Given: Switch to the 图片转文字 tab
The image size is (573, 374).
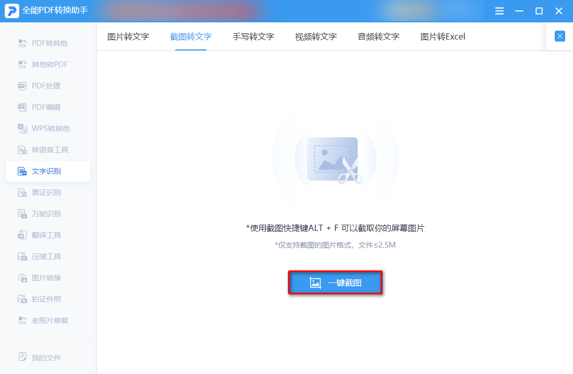Looking at the screenshot, I should pyautogui.click(x=128, y=36).
